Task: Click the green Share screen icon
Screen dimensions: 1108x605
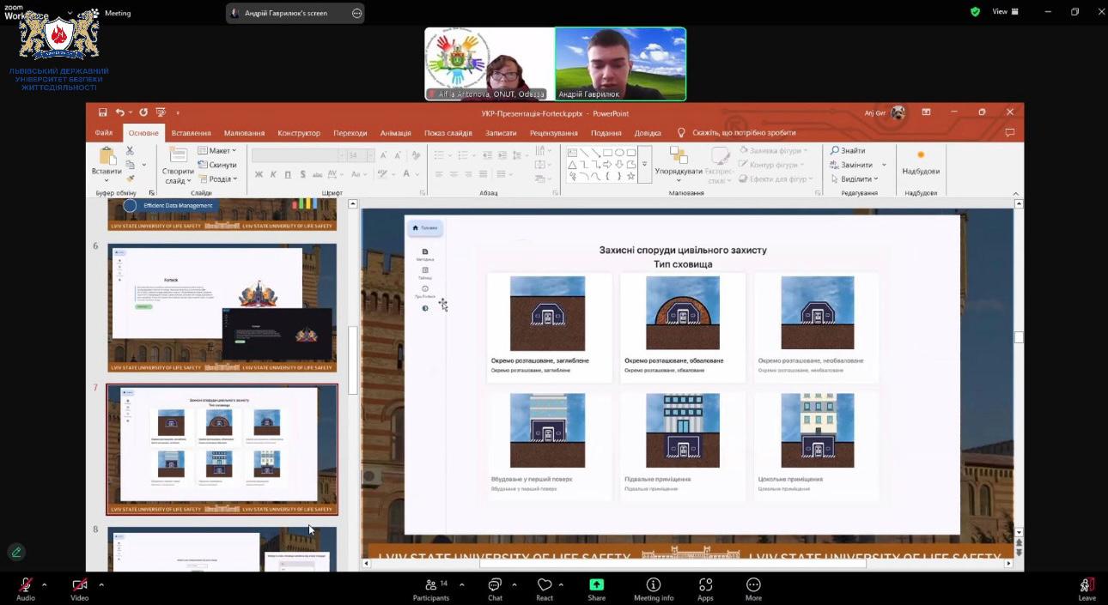Action: (x=596, y=585)
